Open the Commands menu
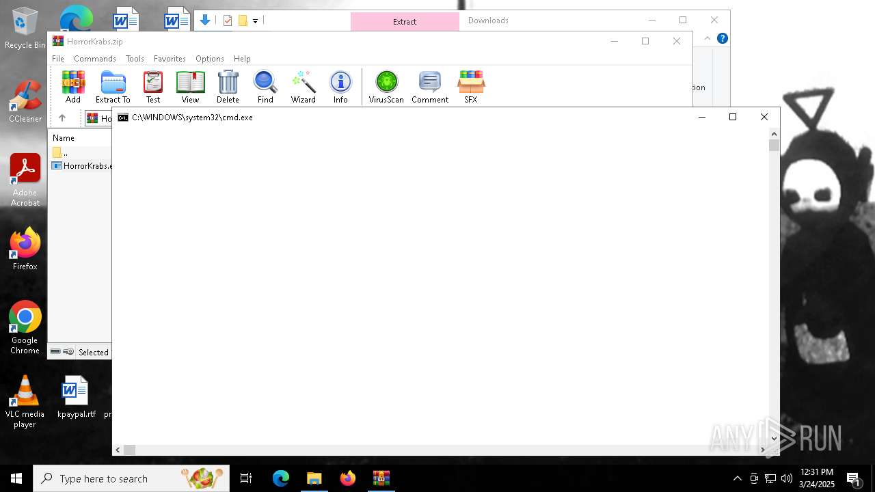This screenshot has height=492, width=875. coord(95,59)
